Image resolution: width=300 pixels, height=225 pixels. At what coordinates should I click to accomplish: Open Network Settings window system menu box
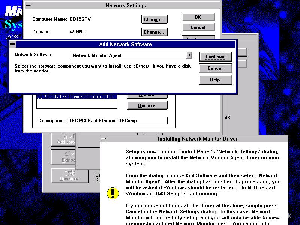(x=28, y=5)
